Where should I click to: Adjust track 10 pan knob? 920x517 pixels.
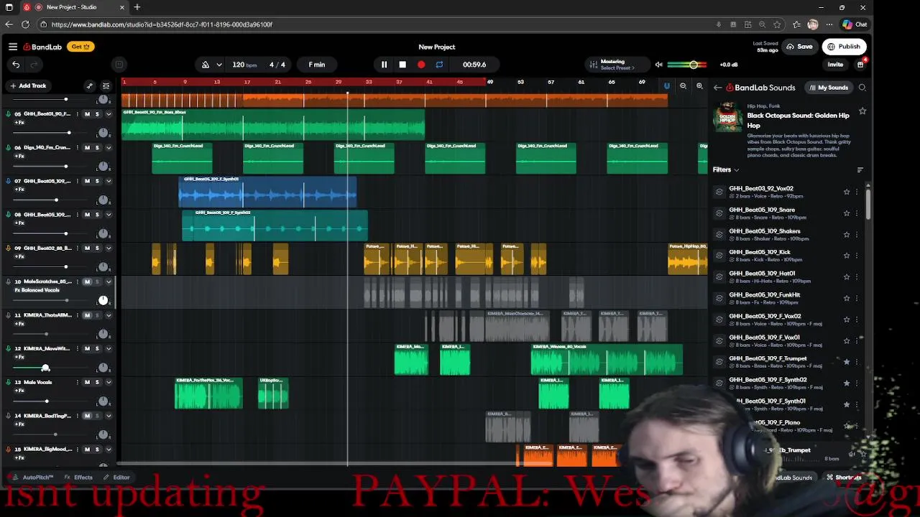(103, 300)
